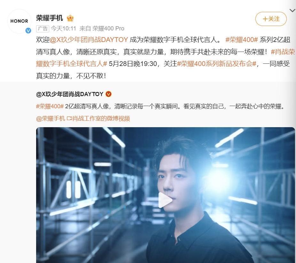Open the HONOR profile avatar
This screenshot has height=263, width=296.
(19, 21)
